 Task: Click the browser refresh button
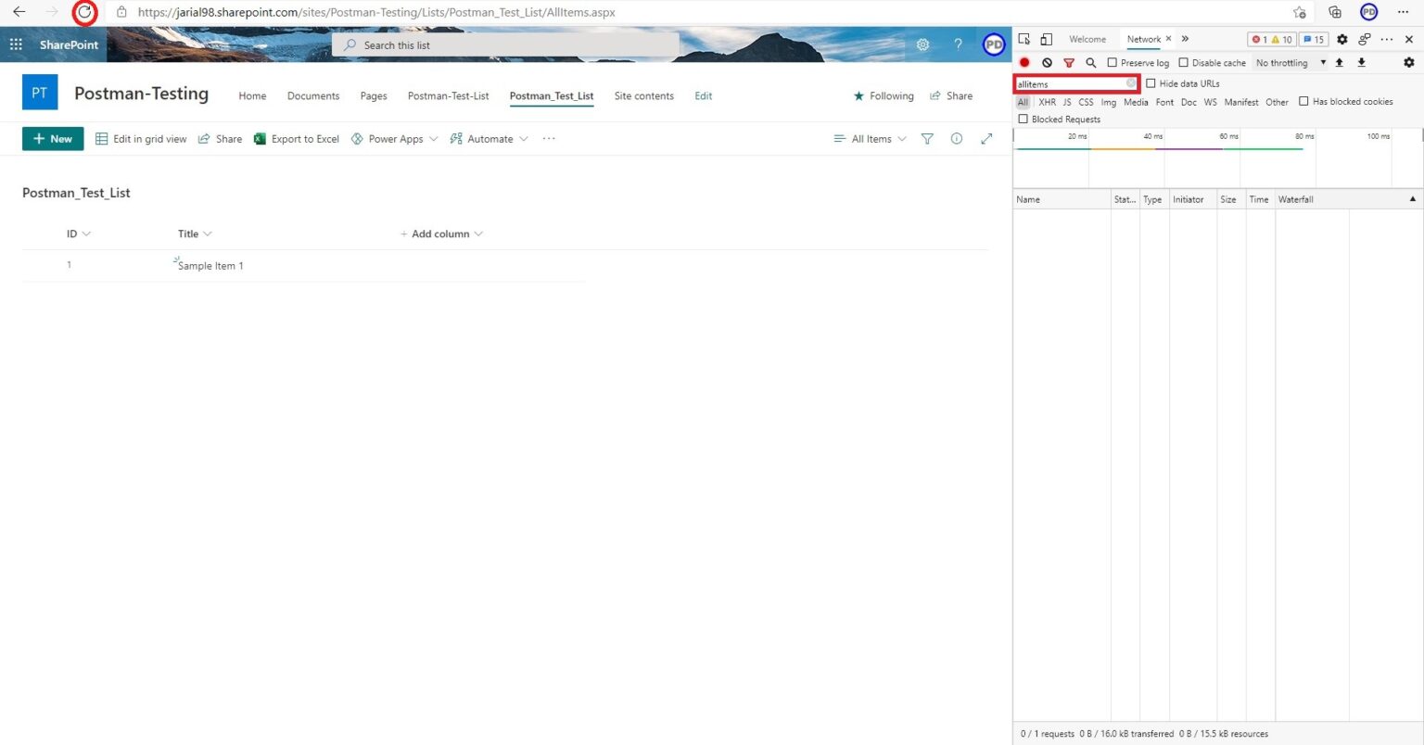(x=84, y=12)
